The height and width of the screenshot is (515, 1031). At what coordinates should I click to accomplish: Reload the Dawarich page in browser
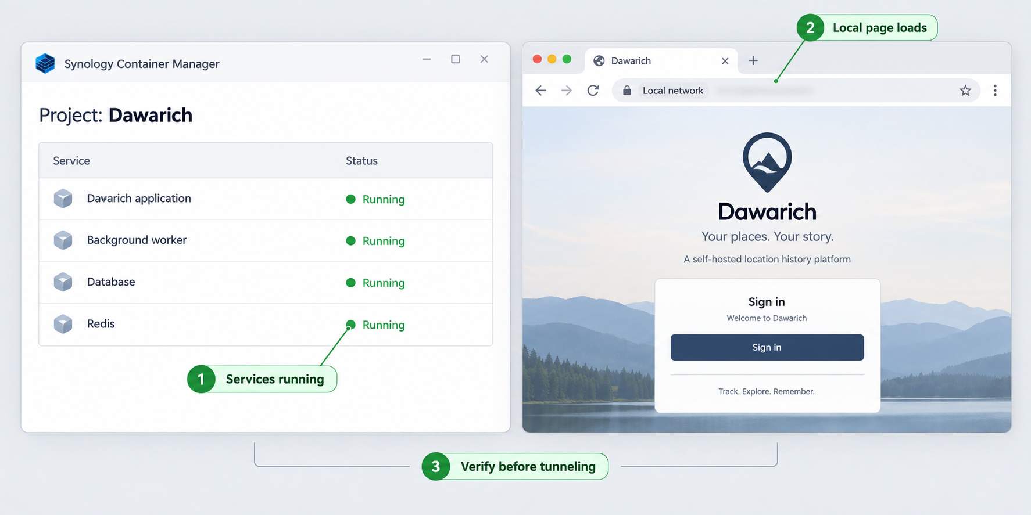(x=593, y=91)
